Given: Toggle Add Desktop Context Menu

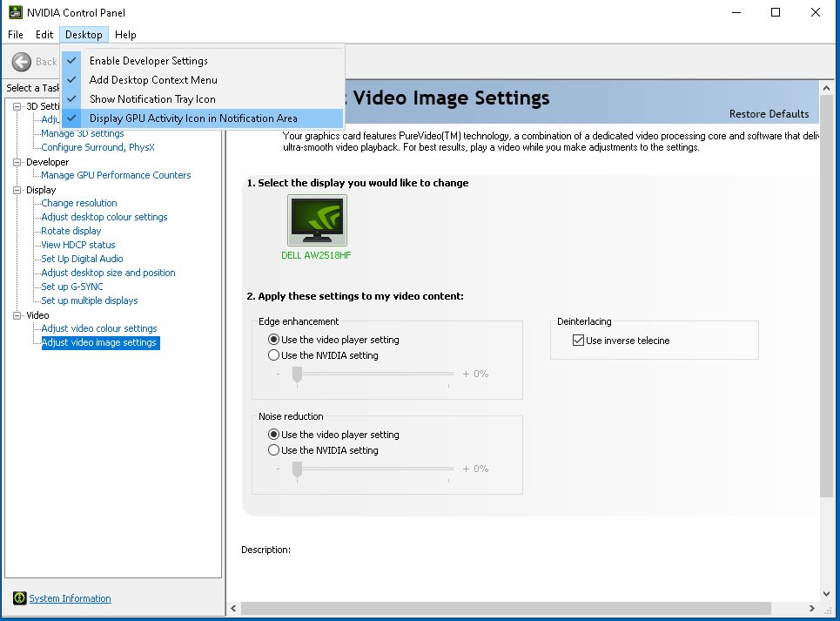Looking at the screenshot, I should (x=203, y=80).
